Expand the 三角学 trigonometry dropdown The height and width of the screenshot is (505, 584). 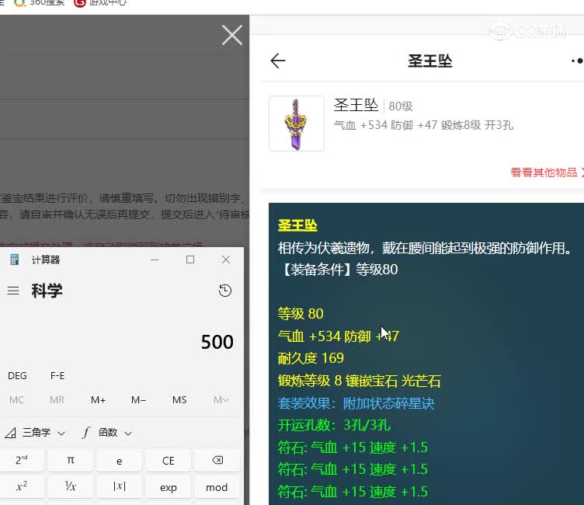(x=36, y=432)
